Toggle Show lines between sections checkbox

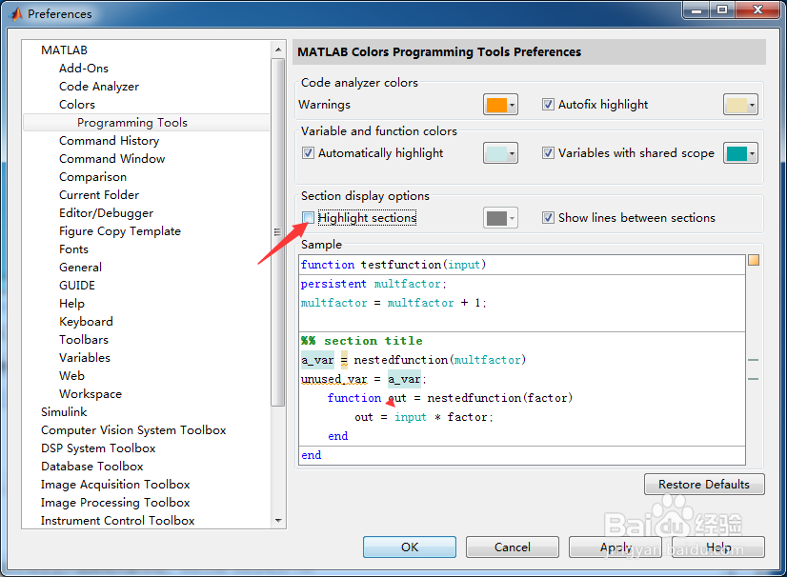click(548, 218)
